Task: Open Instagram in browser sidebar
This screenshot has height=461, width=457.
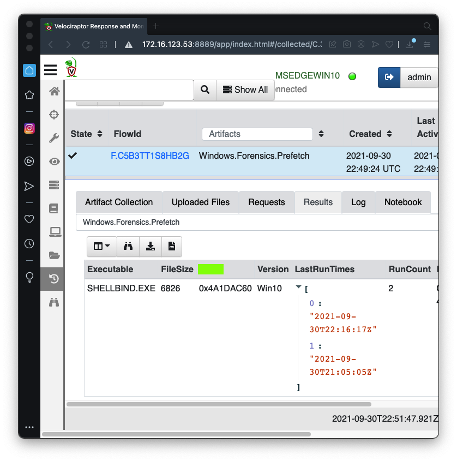Action: tap(29, 128)
